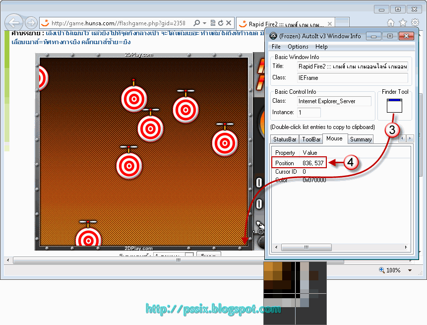Click the list horizontal scrollbar thumb in AutoIt
The width and height of the screenshot is (427, 325).
click(306, 248)
